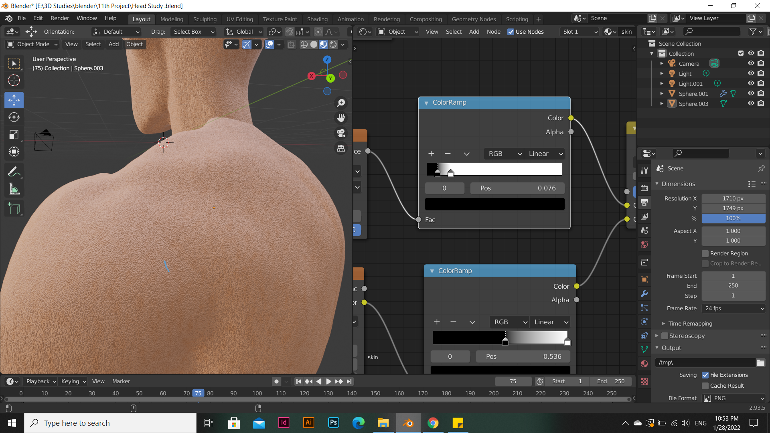Open the Render menu
770x433 pixels.
coord(59,18)
